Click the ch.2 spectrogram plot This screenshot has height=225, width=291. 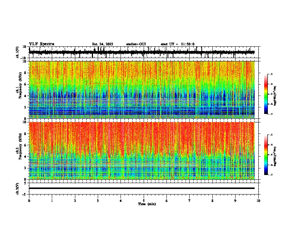pos(142,151)
